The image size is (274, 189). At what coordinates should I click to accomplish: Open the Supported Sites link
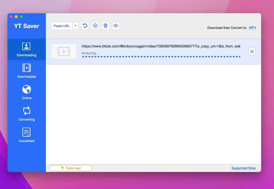[x=243, y=168]
